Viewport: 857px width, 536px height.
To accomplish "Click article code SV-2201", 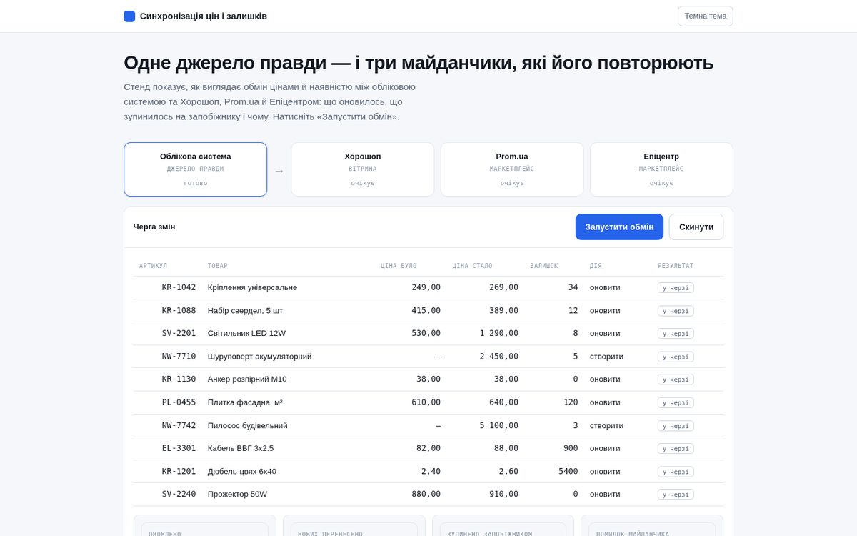I will coord(179,333).
